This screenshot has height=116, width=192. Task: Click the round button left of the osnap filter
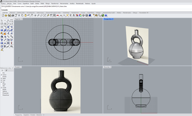pyautogui.click(x=2, y=70)
